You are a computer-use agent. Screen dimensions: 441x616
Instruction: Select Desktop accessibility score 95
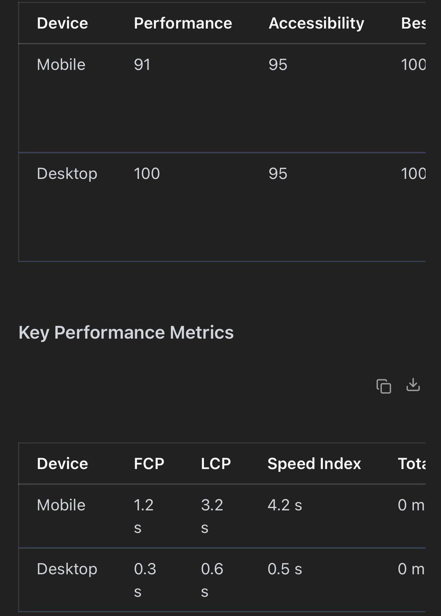(x=278, y=174)
